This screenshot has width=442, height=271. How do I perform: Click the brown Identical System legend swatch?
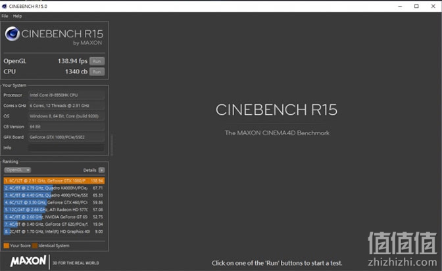(35, 245)
